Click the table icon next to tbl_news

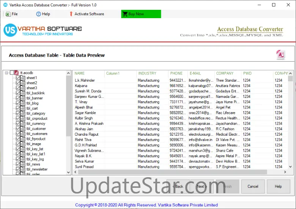[23, 164]
